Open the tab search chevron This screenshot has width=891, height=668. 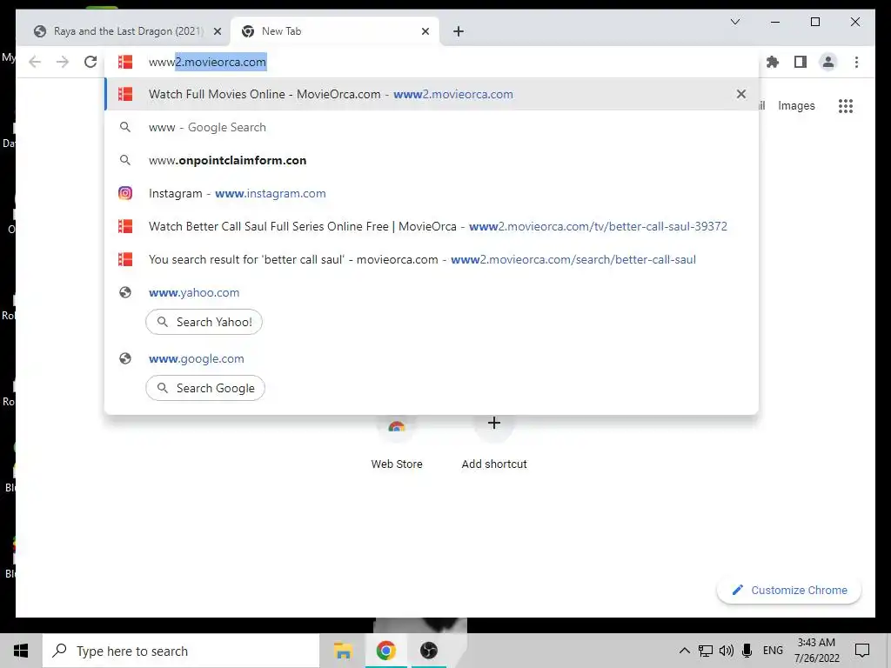pos(734,22)
